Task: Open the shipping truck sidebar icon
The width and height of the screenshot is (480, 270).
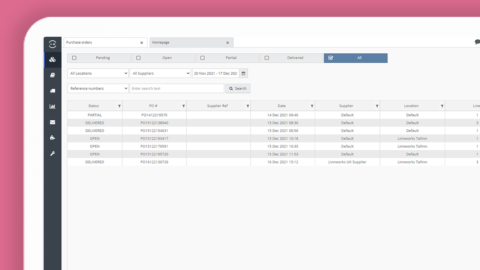Action: 52,91
